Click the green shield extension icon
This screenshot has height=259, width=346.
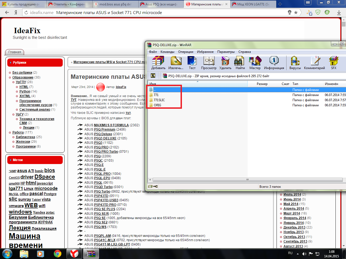click(318, 12)
